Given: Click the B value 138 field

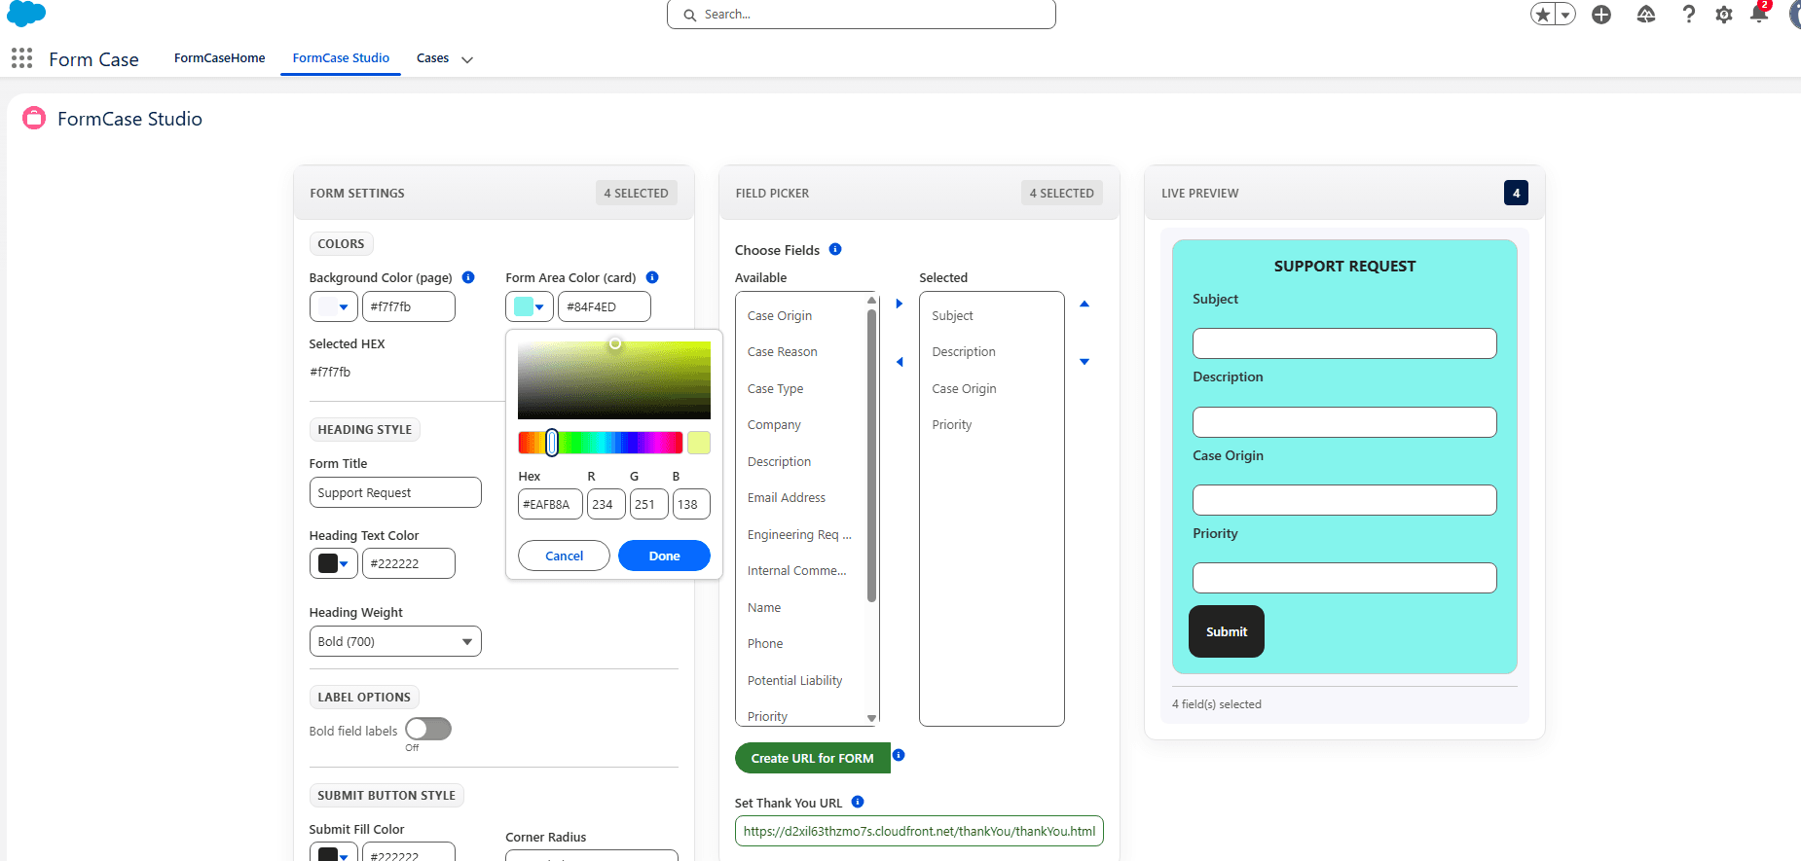Looking at the screenshot, I should [691, 504].
